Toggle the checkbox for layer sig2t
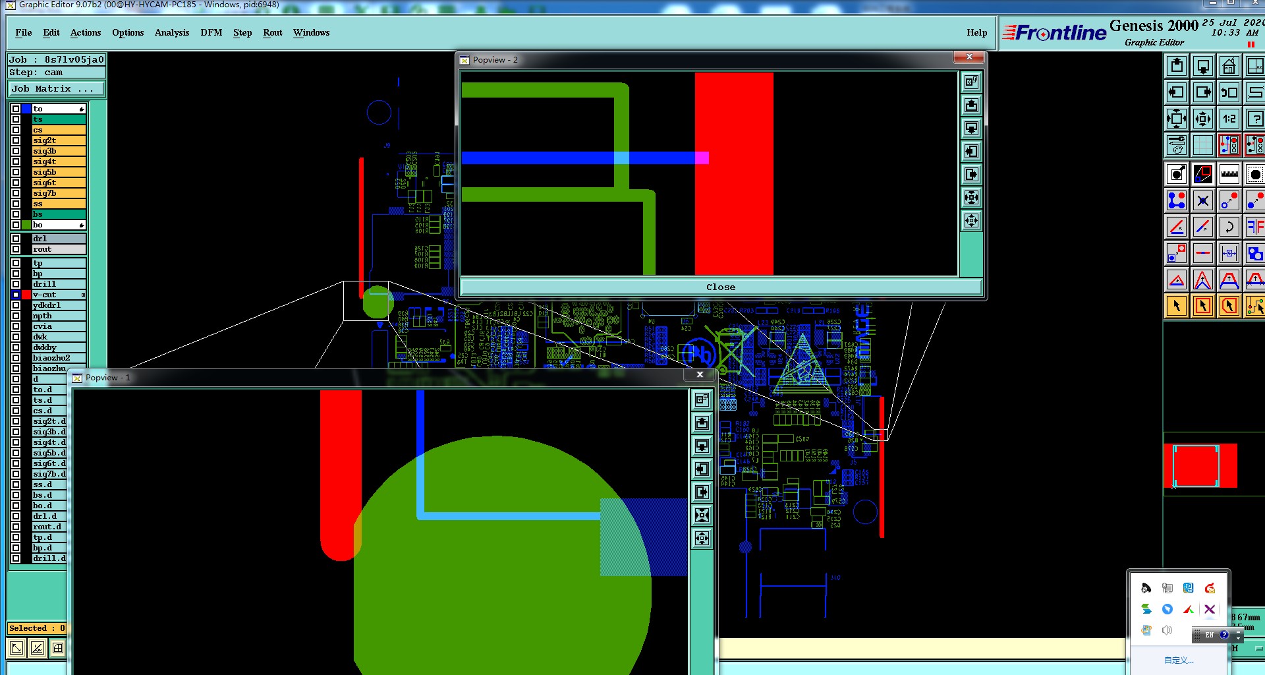 coord(16,140)
